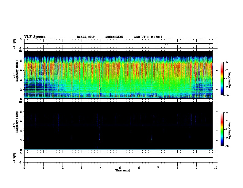The height and width of the screenshot is (188, 243).
Task: Click the "station=MOS" header label
Action: [114, 37]
